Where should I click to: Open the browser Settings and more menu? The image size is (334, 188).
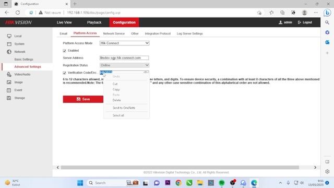pos(316,13)
